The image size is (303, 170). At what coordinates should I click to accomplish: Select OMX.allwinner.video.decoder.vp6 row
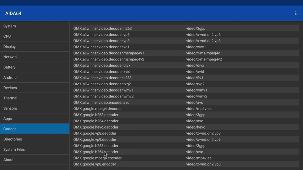186,35
